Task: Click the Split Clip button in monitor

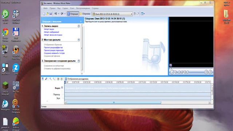Action: pyautogui.click(x=206, y=72)
